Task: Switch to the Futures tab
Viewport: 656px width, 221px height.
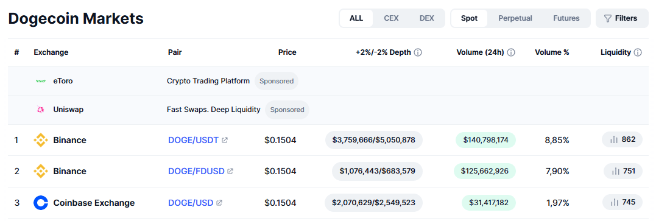Action: 566,18
